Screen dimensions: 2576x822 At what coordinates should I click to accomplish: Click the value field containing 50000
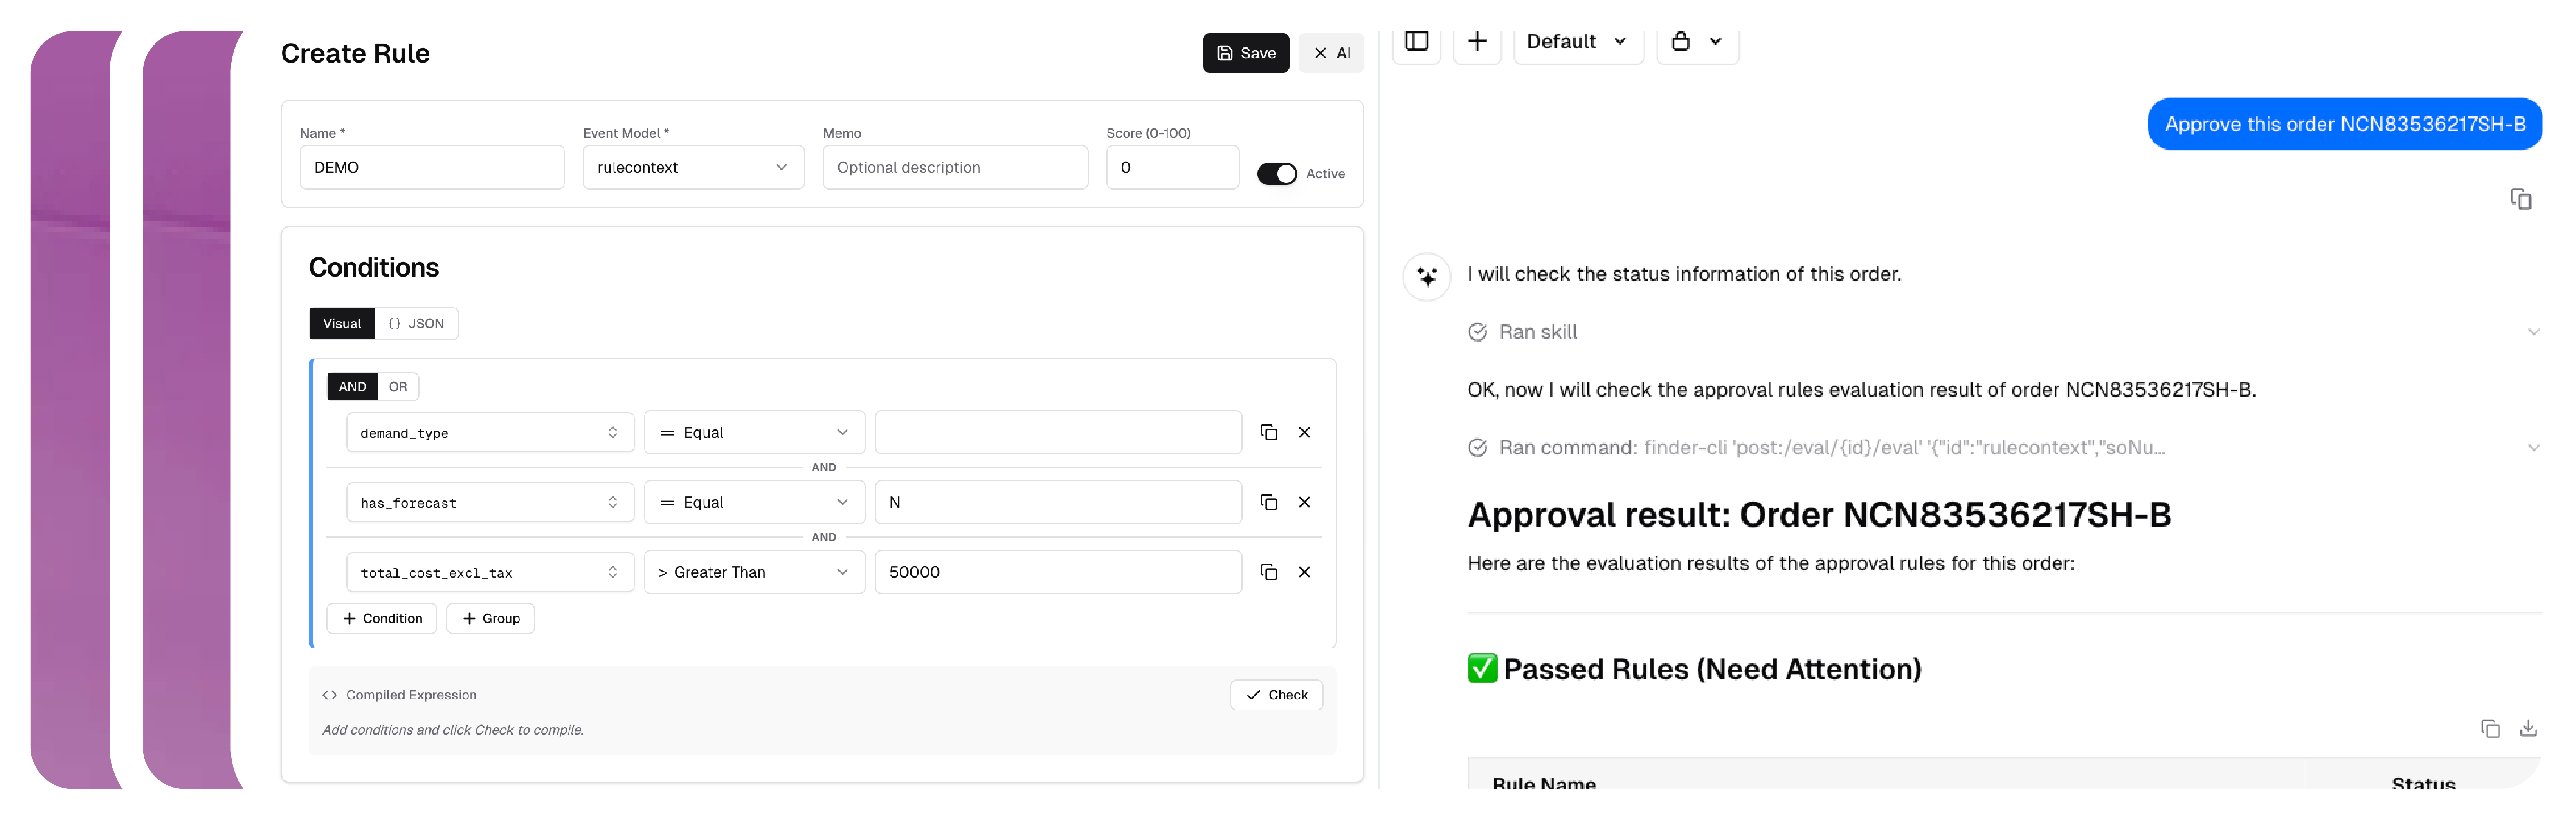point(1058,572)
